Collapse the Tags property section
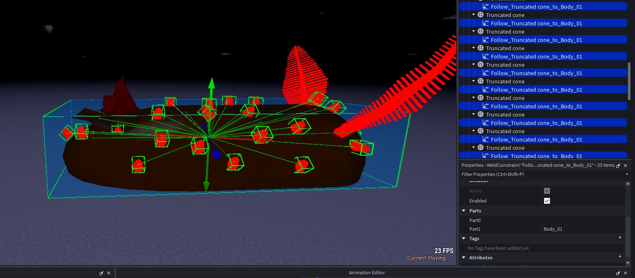This screenshot has height=278, width=635. point(464,239)
